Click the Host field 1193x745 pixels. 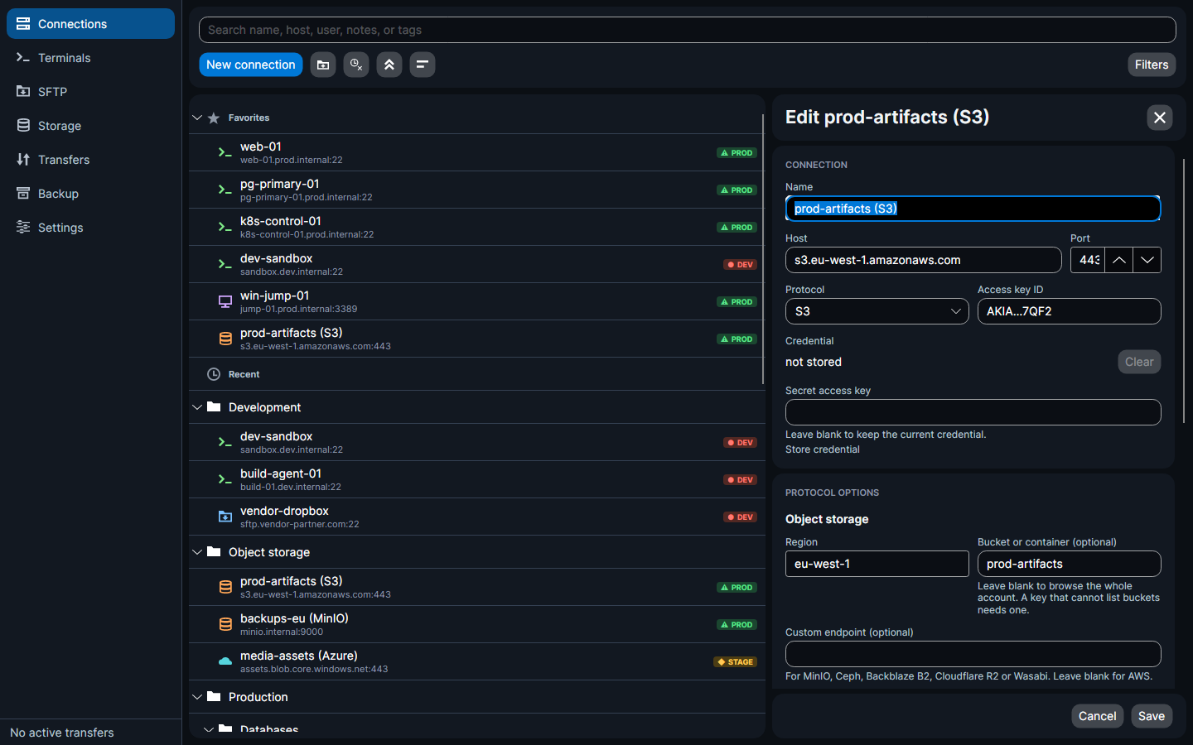pyautogui.click(x=923, y=260)
